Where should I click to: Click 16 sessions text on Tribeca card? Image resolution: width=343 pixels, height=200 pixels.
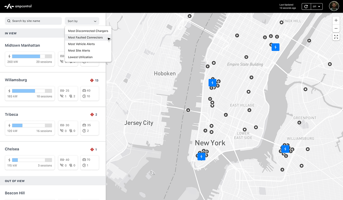coord(44,131)
